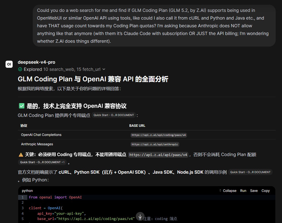Screen dimensions: 282x223
Task: Click the 协议 column header
Action: [24, 126]
